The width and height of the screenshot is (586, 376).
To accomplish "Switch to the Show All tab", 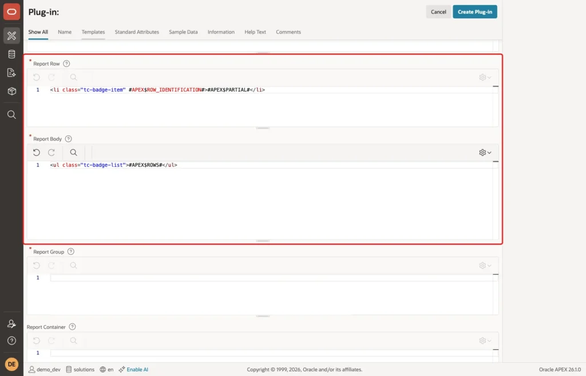I will point(38,32).
